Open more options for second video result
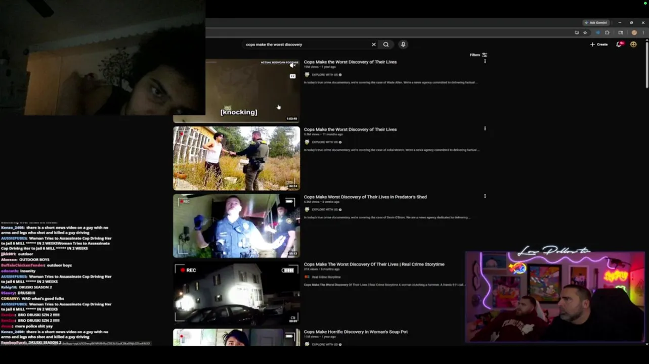Screen dimensions: 649x364 [485, 128]
